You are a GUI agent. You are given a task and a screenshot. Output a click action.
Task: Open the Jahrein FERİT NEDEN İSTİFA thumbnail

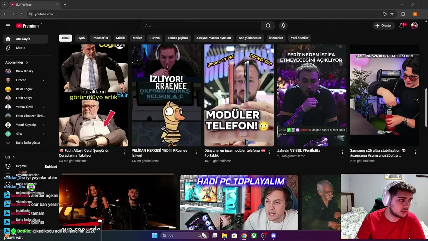pyautogui.click(x=312, y=95)
